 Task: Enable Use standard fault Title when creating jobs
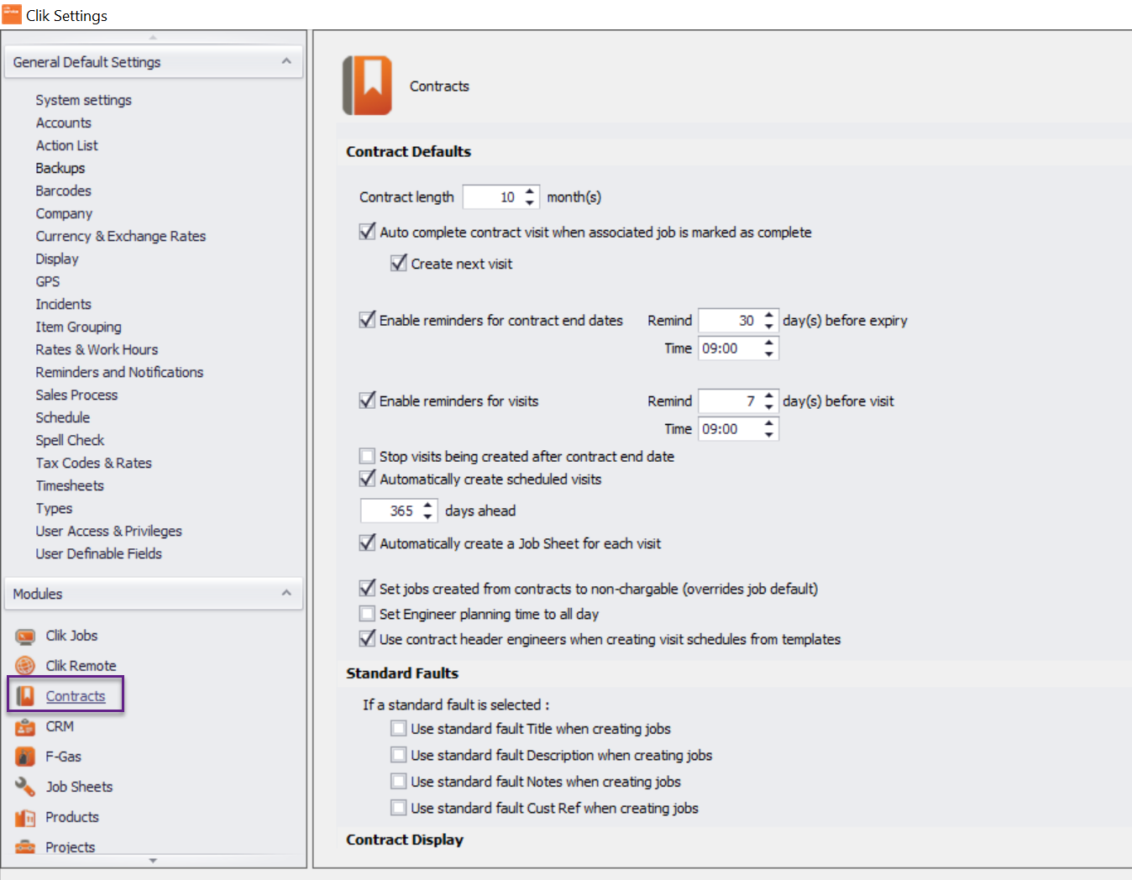(x=399, y=728)
